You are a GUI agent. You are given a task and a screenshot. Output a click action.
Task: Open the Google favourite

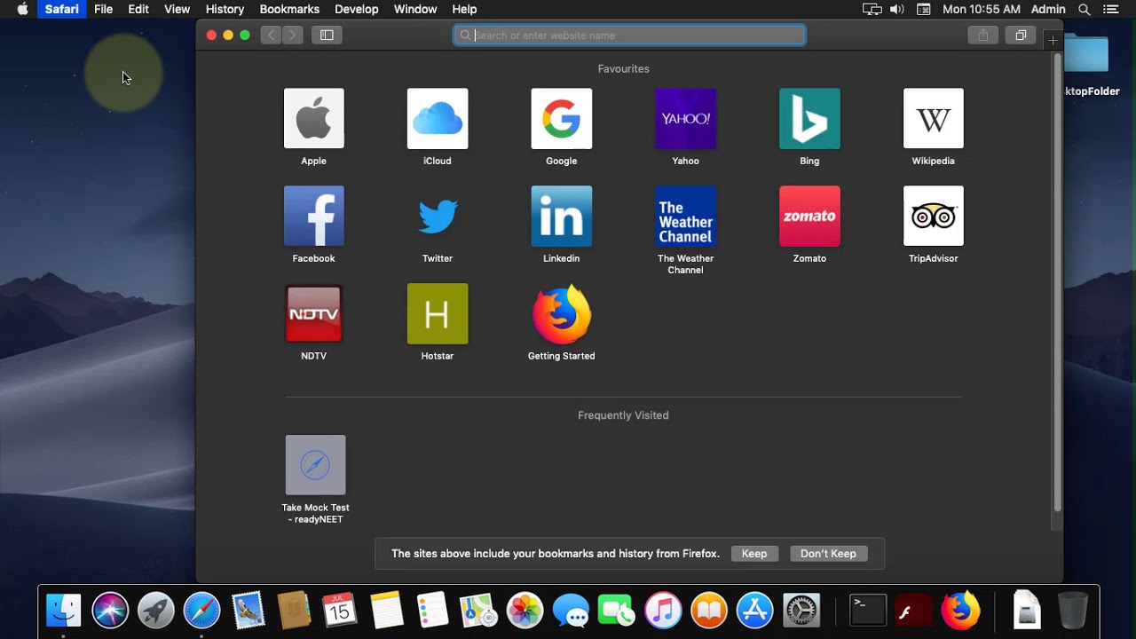coord(561,118)
